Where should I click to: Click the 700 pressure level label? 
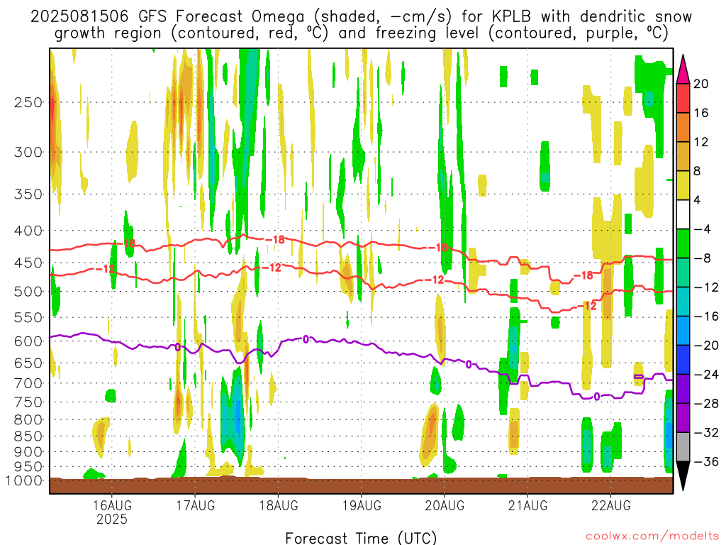tap(28, 383)
